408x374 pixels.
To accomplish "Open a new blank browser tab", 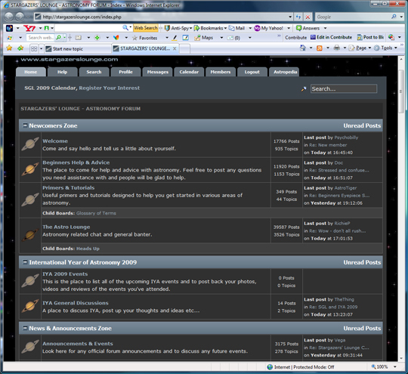I will pos(185,48).
